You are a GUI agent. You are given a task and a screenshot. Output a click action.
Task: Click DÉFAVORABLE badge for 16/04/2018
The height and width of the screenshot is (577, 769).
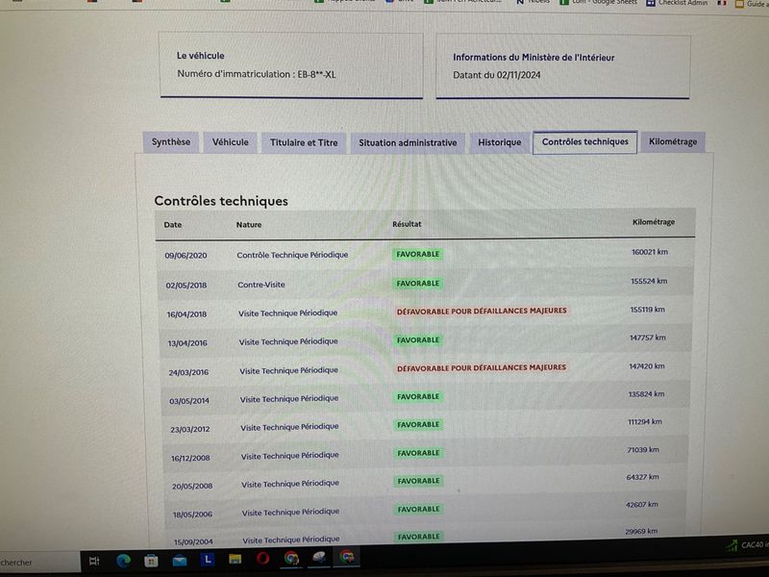tap(482, 311)
